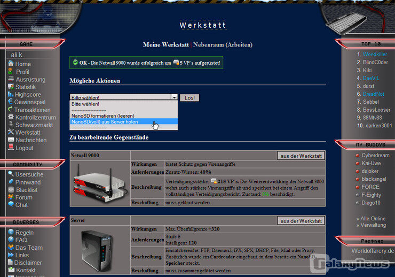Click the Statistik chart icon
Screen dimensions: 395x277
point(11,87)
